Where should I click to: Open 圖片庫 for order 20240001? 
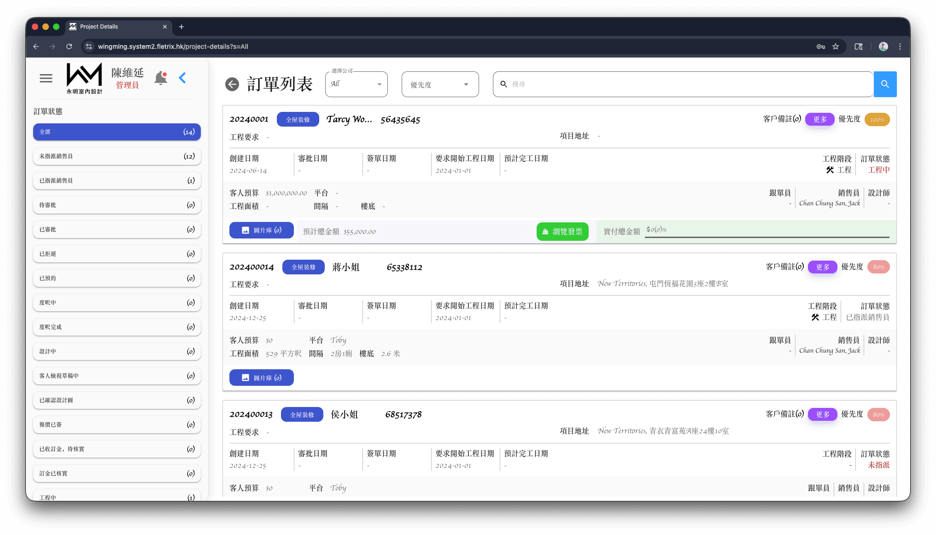[261, 230]
